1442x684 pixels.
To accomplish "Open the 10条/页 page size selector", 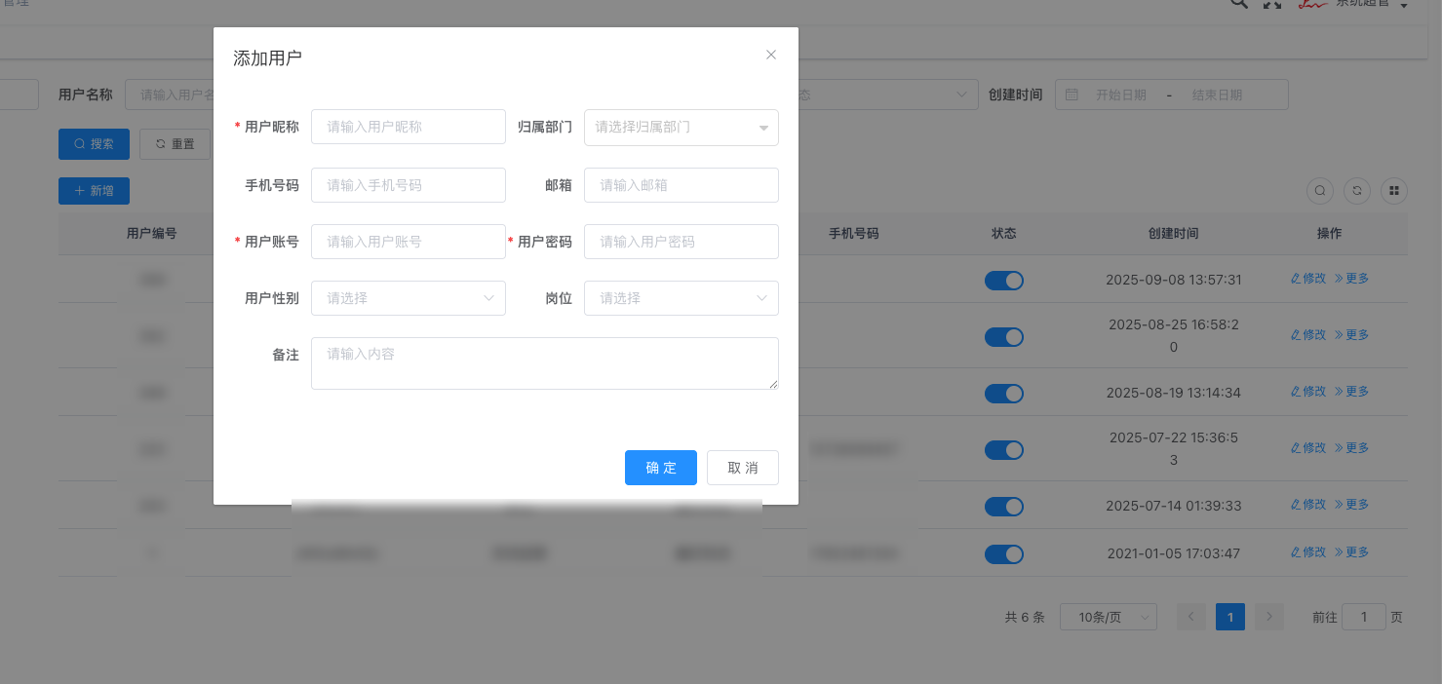I will click(1108, 617).
